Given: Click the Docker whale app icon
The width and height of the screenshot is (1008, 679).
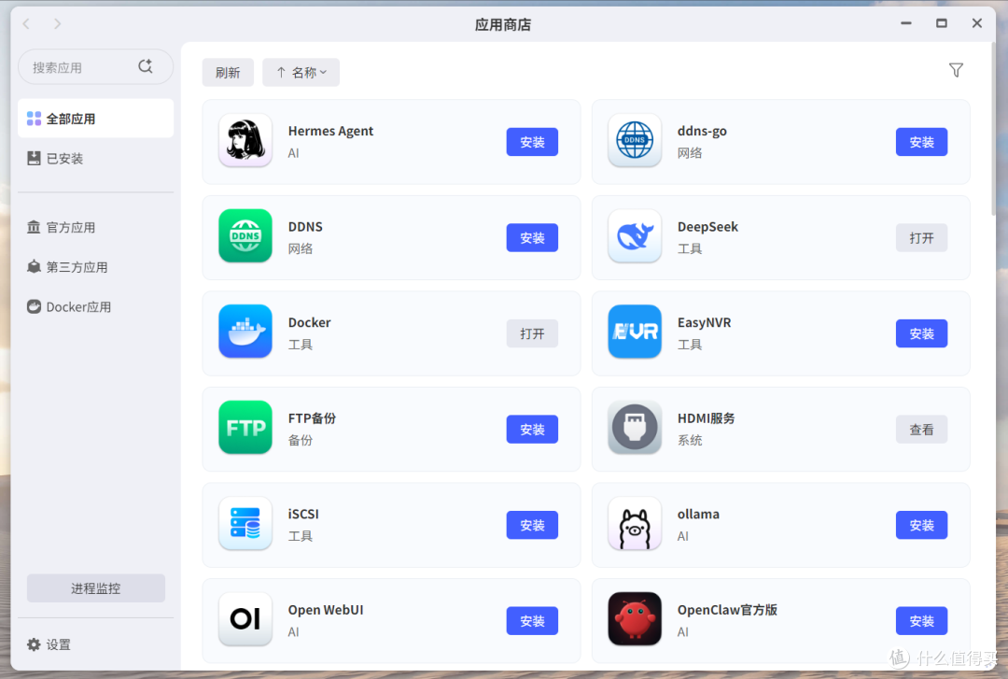Looking at the screenshot, I should pyautogui.click(x=245, y=332).
